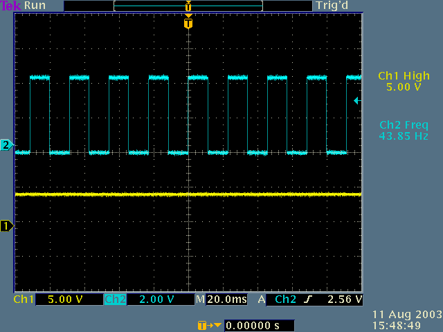This screenshot has height=332, width=443.
Task: Click the record view bar trigger marker
Action: [188, 6]
